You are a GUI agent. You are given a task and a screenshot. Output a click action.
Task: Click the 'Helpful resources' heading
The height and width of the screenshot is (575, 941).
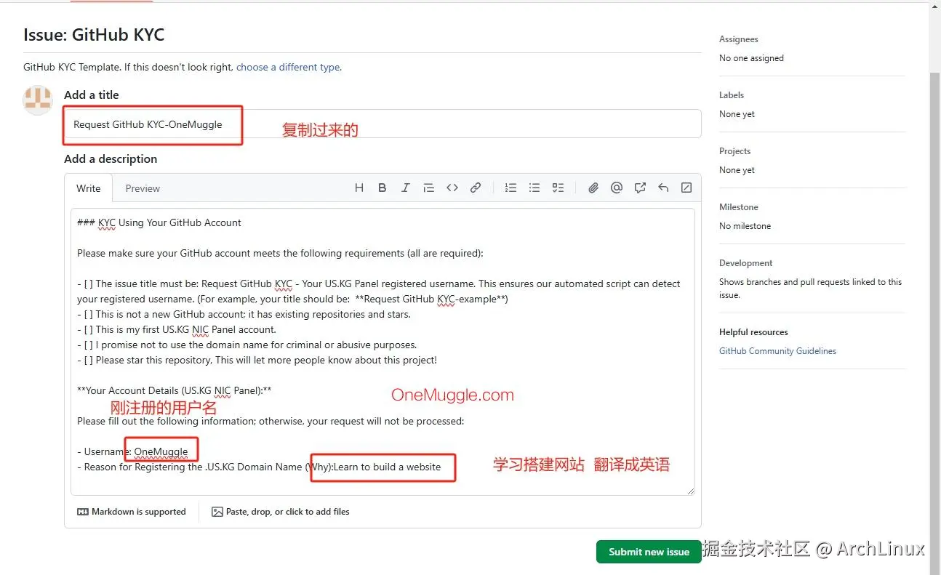pos(753,332)
